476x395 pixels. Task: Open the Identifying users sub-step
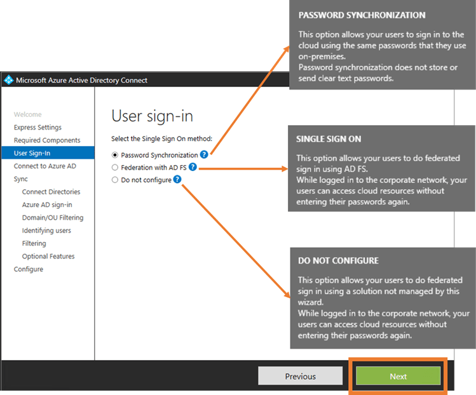coord(46,231)
